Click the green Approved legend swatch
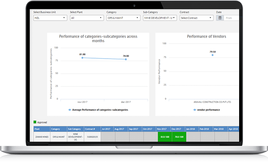The width and height of the screenshot is (268, 162). [x=35, y=122]
